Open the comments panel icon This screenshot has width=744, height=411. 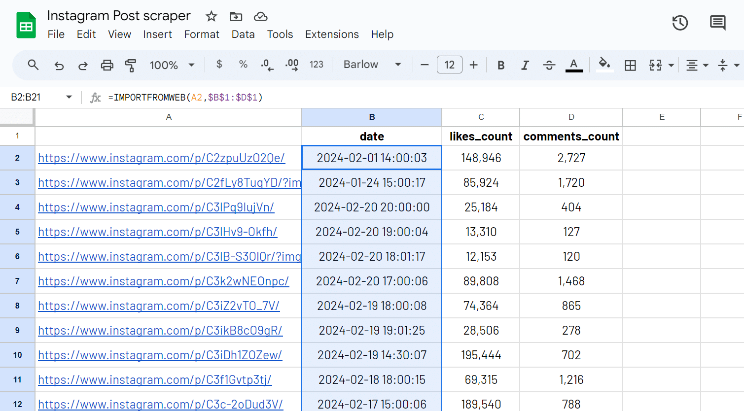[x=717, y=23]
